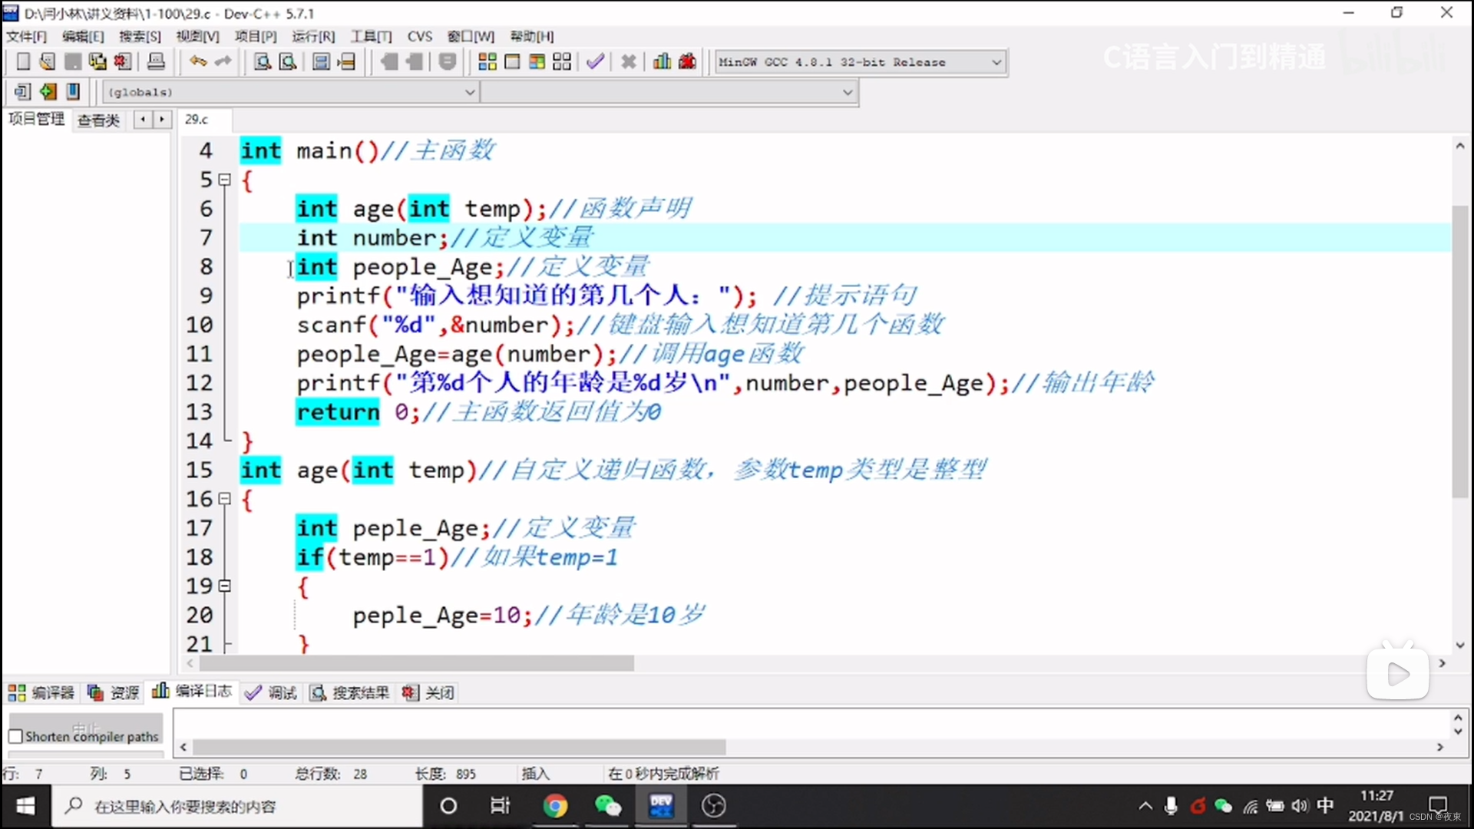Open the Find dialog via magnifier icon
This screenshot has height=829, width=1474.
pos(261,61)
